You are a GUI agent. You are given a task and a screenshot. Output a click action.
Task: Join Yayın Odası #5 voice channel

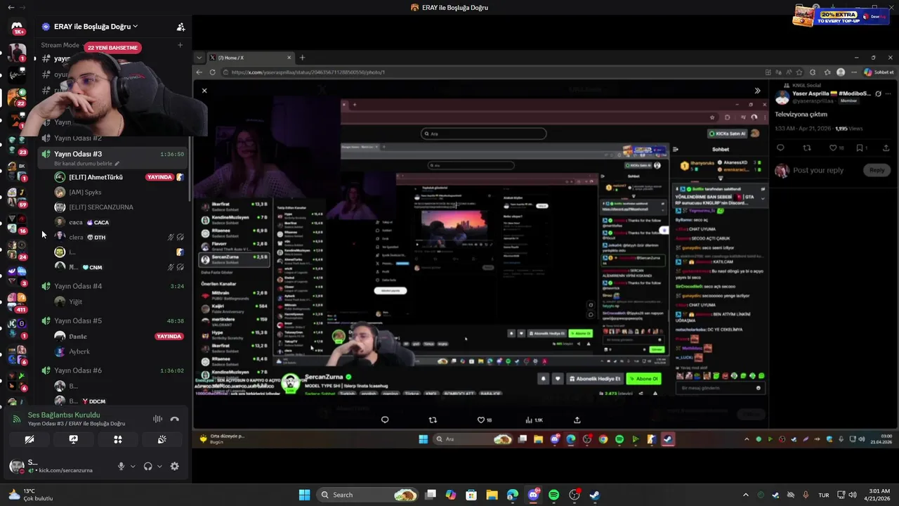[78, 320]
